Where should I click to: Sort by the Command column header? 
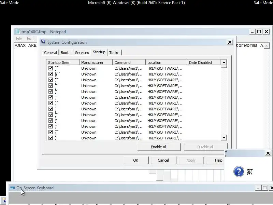pos(129,63)
